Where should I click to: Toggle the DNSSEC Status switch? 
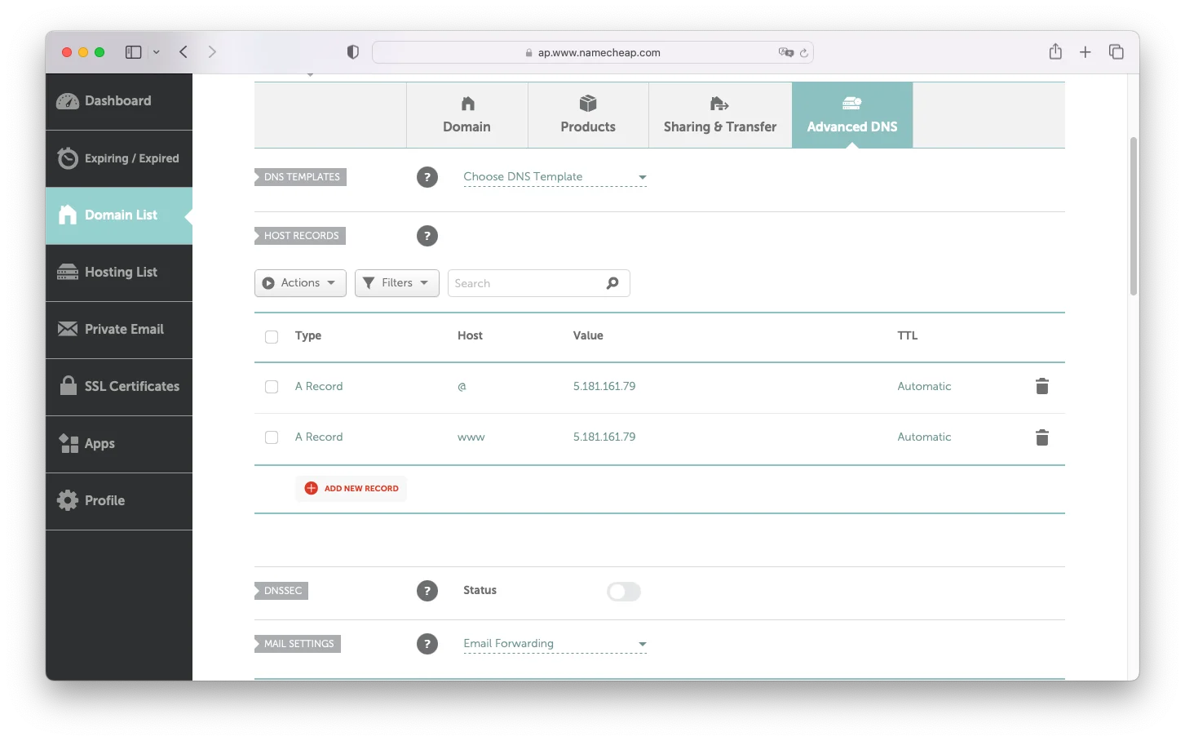pyautogui.click(x=624, y=592)
